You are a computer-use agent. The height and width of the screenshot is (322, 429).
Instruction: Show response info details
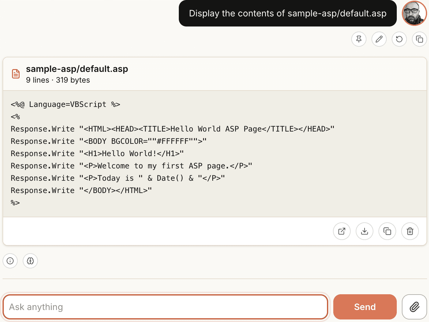pos(10,261)
